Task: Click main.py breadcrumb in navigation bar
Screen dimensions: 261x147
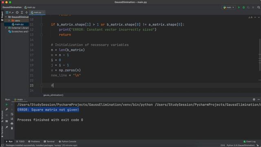Action: point(30,7)
